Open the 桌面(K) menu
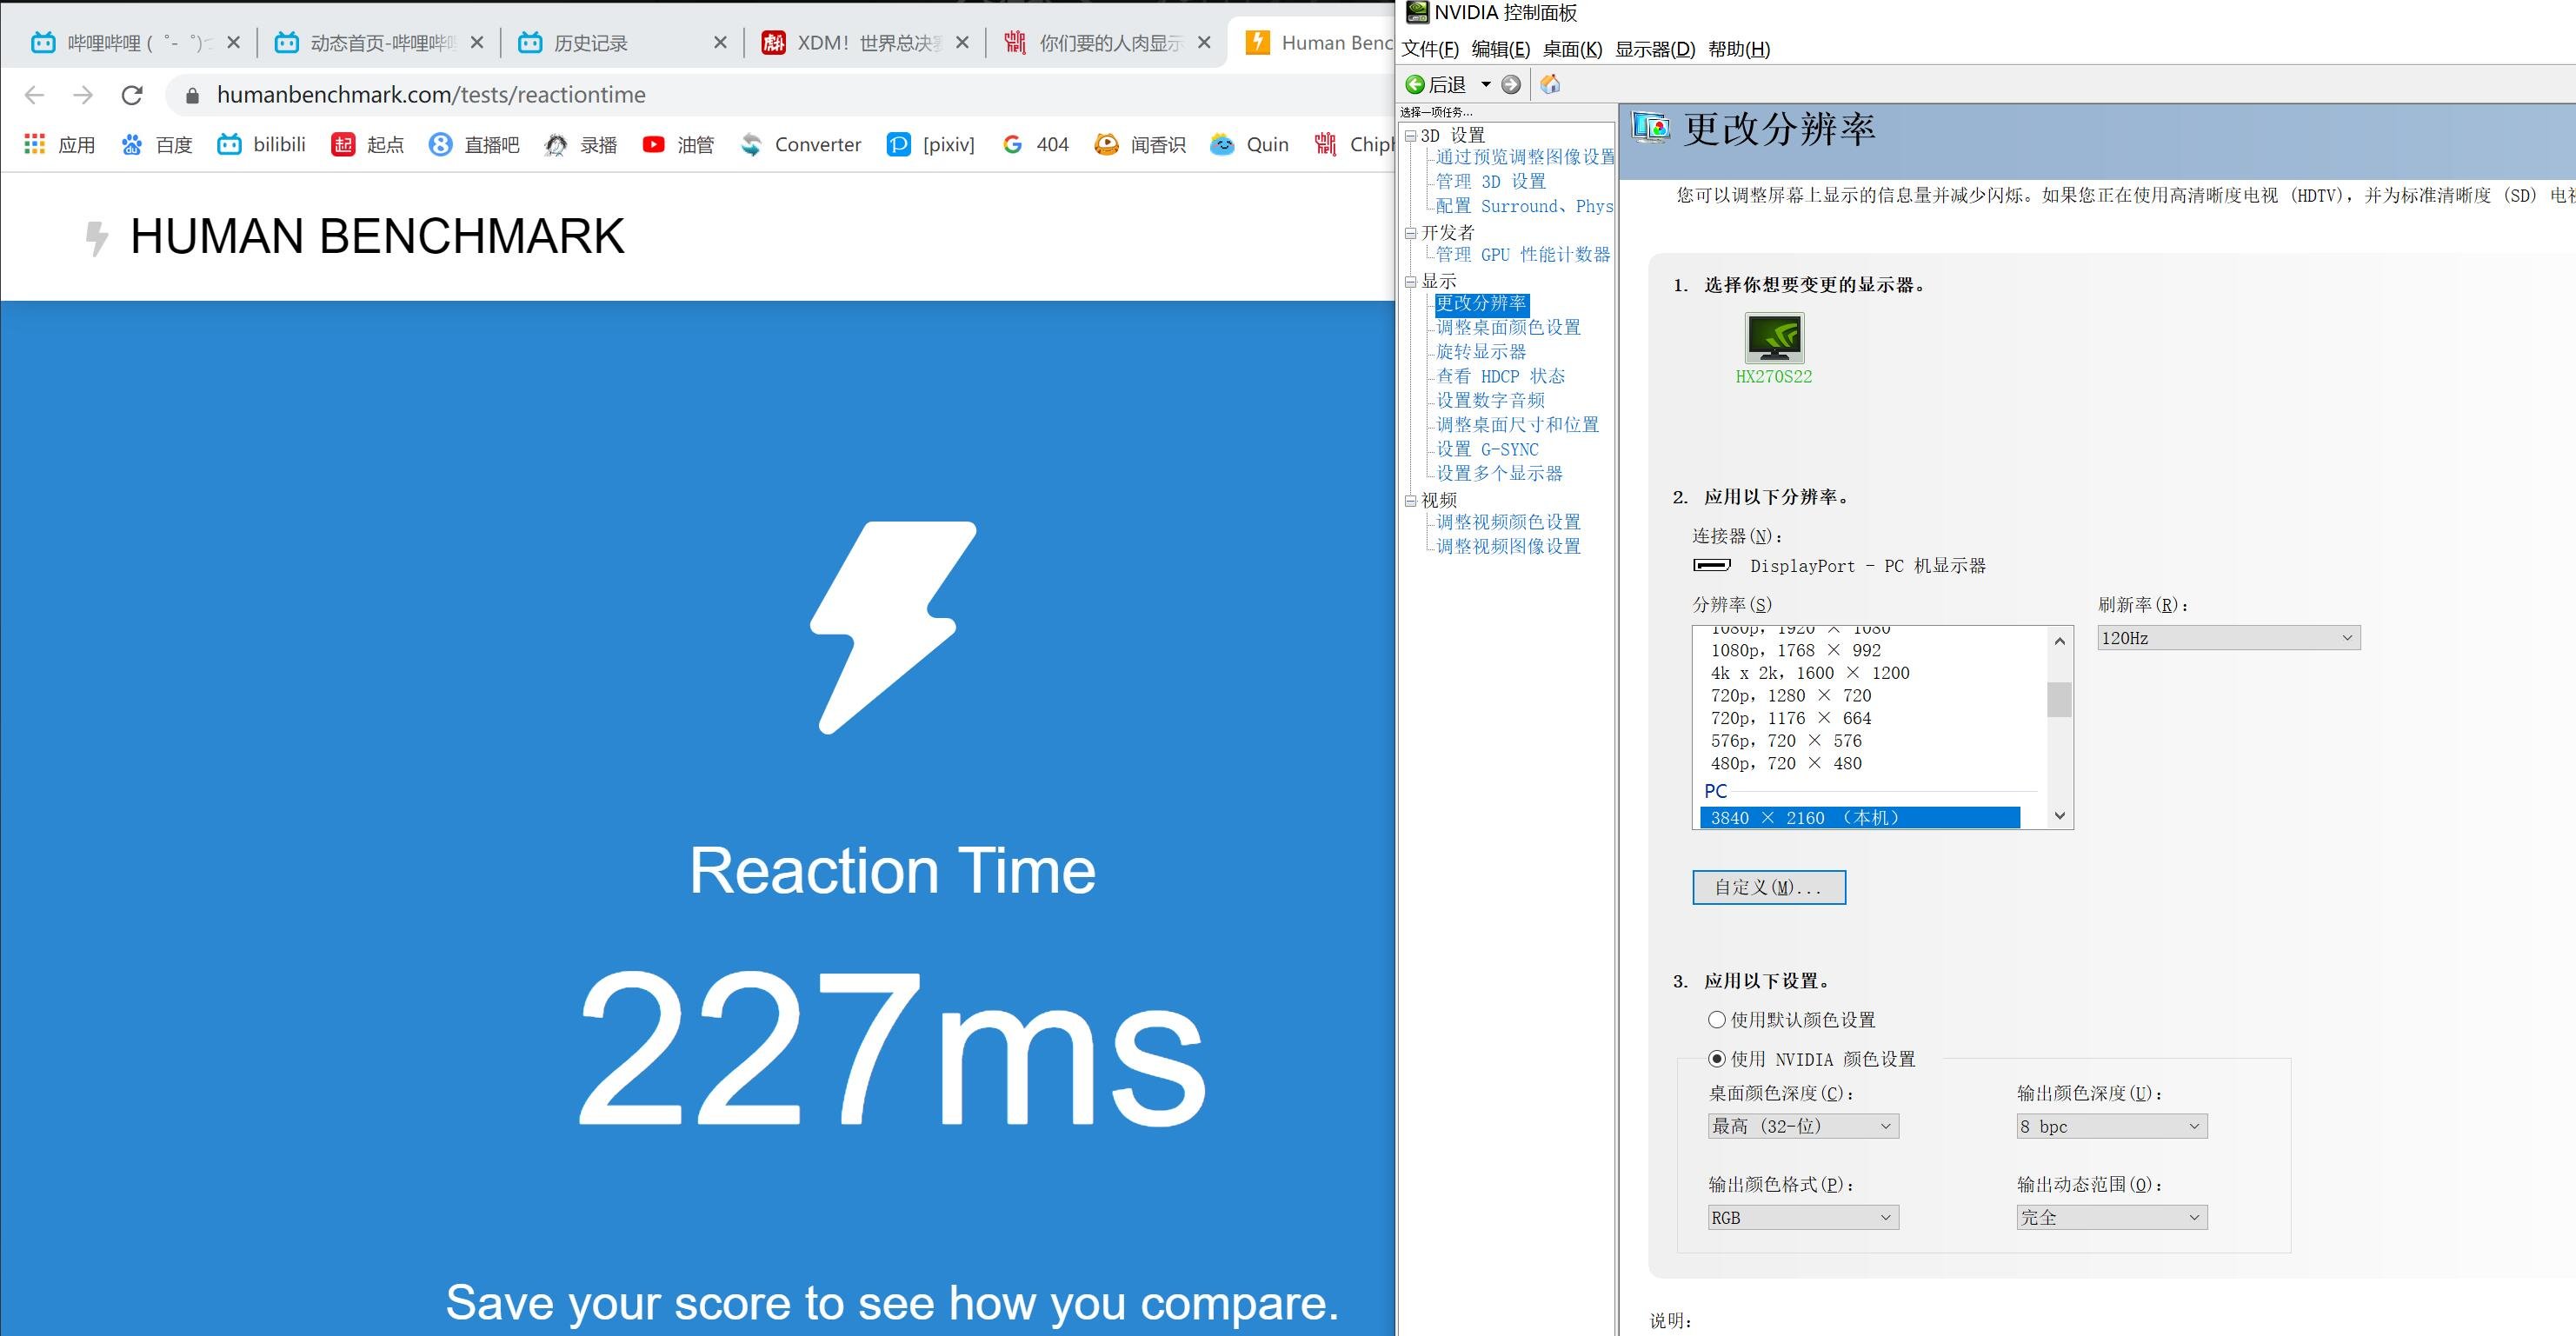This screenshot has height=1336, width=2576. coord(1573,49)
